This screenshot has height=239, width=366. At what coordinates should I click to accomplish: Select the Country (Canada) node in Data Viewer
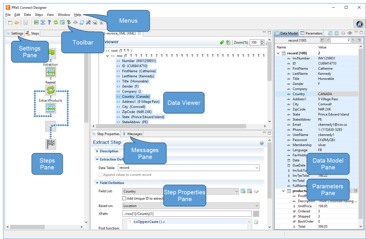[133, 97]
